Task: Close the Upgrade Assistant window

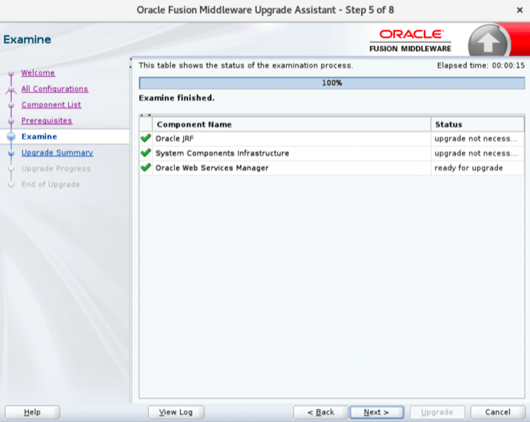Action: (x=519, y=10)
